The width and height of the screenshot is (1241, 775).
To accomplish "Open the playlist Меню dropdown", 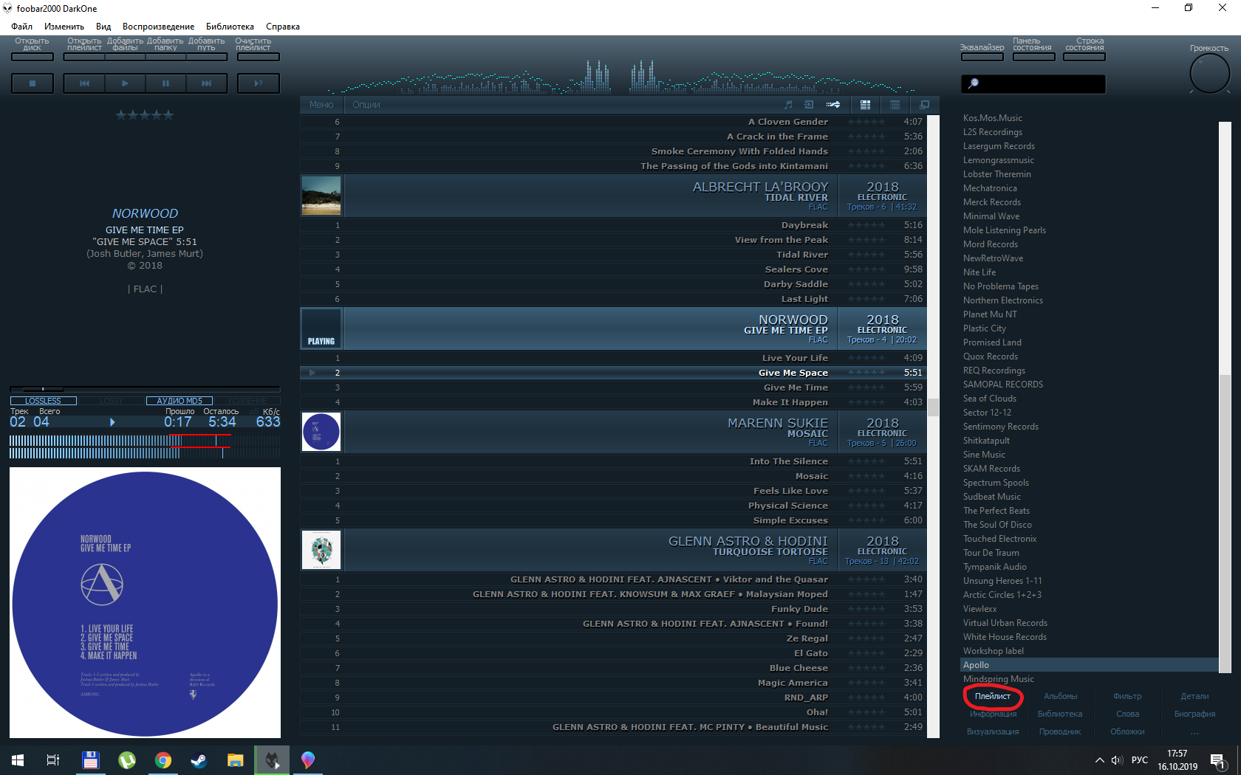I will coord(321,105).
